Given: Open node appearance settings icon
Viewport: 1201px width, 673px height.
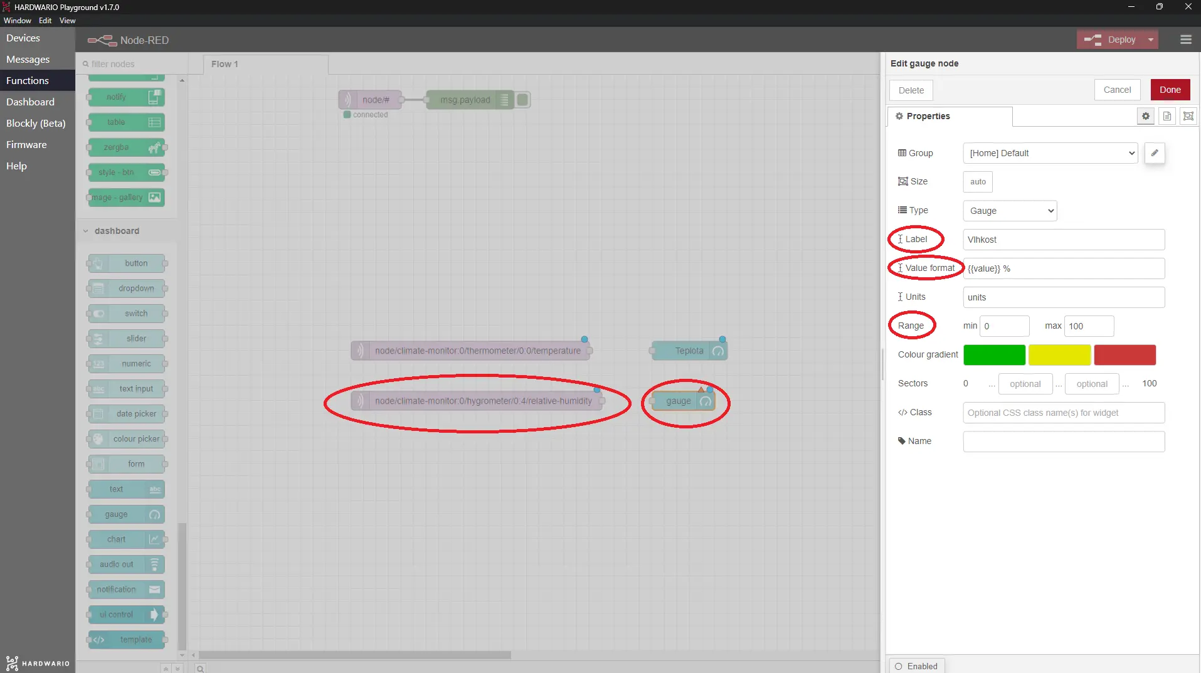Looking at the screenshot, I should pos(1188,116).
